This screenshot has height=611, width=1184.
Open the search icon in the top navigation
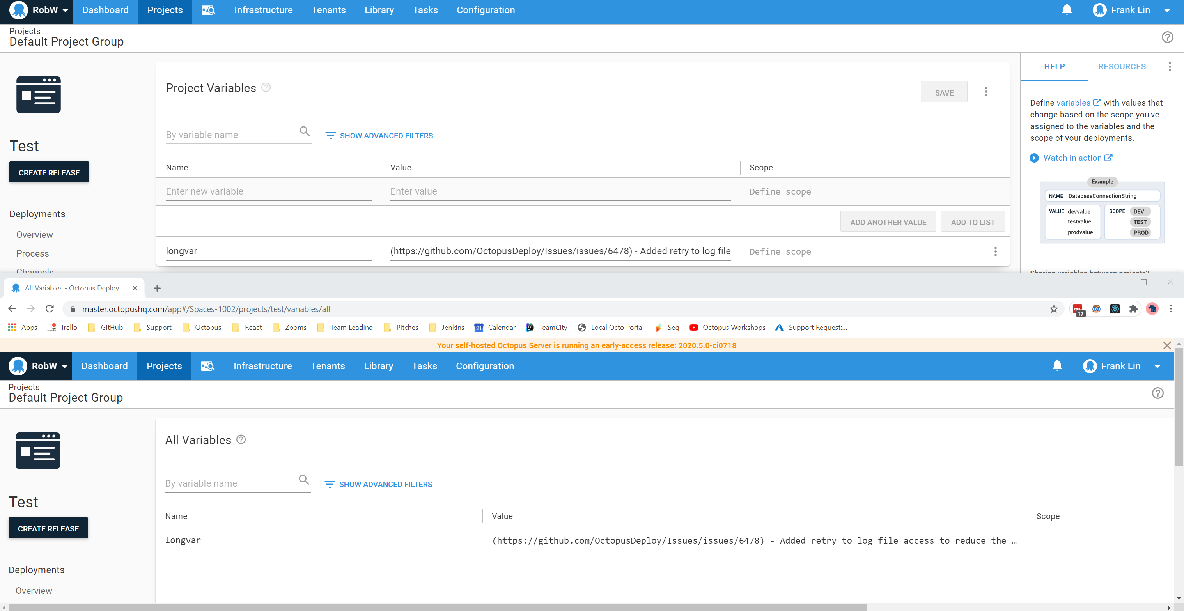(208, 10)
